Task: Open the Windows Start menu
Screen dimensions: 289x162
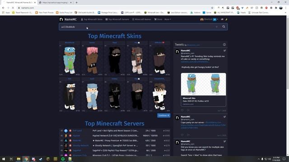Action: (4, 159)
